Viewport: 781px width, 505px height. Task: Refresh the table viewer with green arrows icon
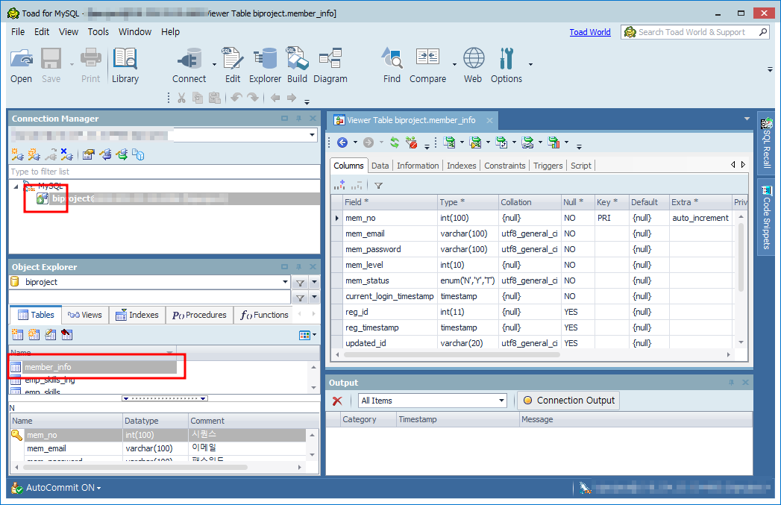click(395, 143)
